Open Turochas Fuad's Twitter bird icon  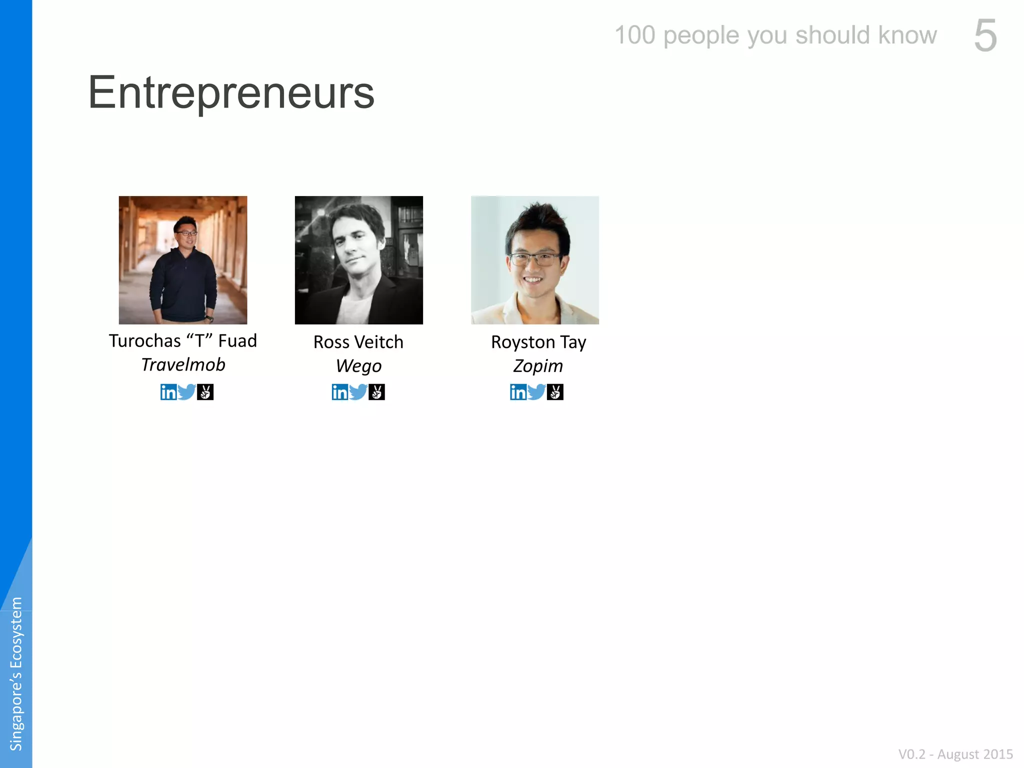pyautogui.click(x=186, y=392)
